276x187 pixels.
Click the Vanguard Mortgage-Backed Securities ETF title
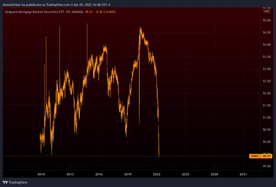pos(34,12)
